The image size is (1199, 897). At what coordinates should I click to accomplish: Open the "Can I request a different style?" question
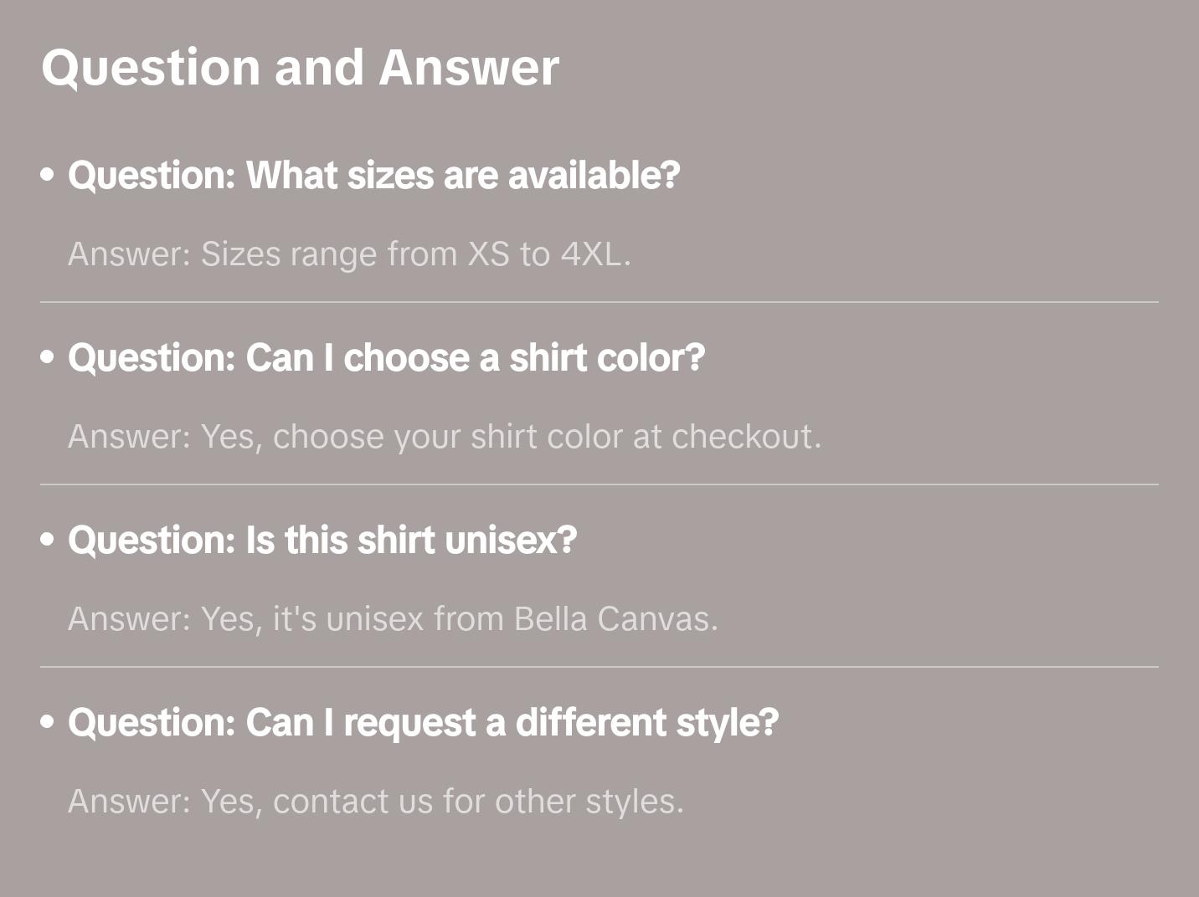[423, 723]
